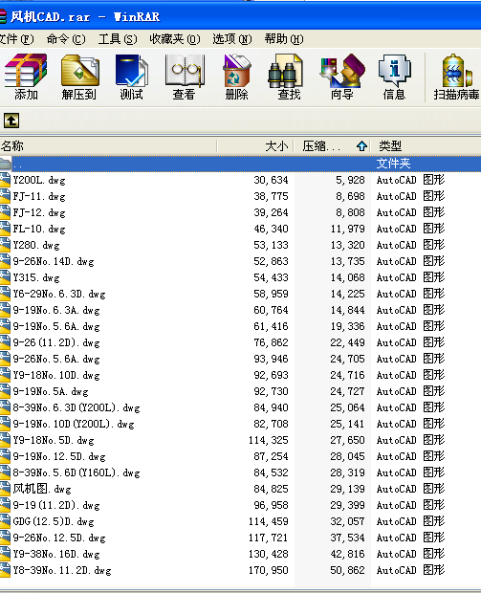Viewport: 481px width, 593px height.
Task: Click size value 170,950
Action: [269, 570]
